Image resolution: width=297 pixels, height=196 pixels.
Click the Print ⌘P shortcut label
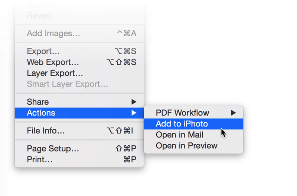pos(130,160)
